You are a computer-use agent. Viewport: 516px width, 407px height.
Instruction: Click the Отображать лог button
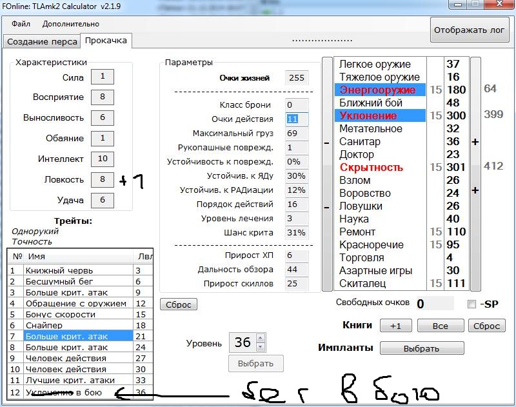pyautogui.click(x=470, y=30)
